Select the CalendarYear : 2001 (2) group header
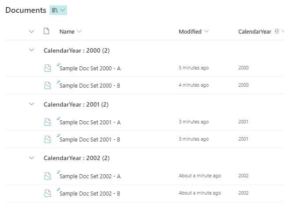 [x=76, y=104]
